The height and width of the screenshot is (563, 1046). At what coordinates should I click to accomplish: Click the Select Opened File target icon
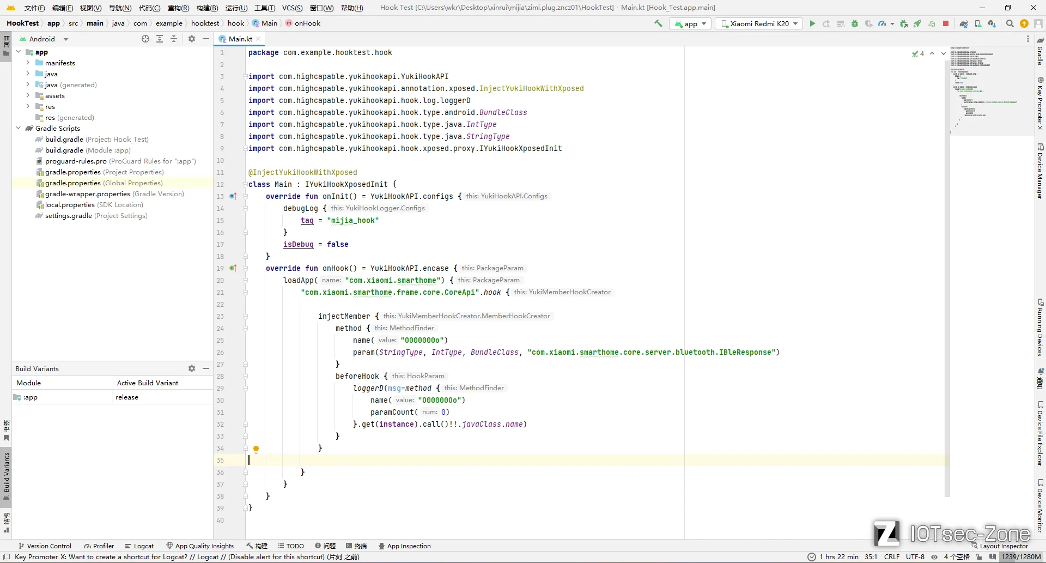(145, 39)
